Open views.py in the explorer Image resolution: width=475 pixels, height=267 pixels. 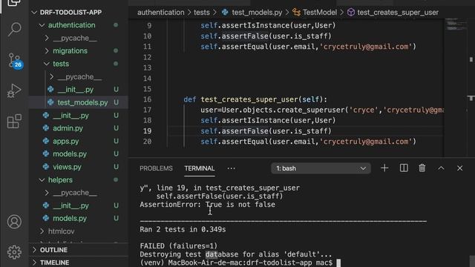pos(67,167)
